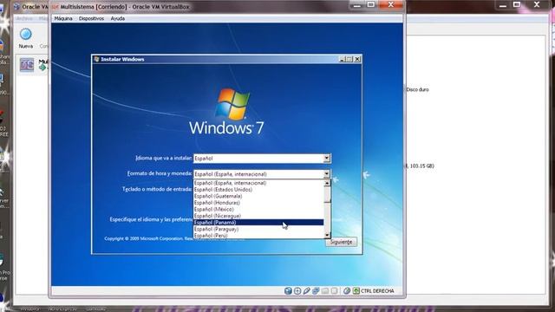Screen dimensions: 555x312
Task: Select Español (Perú) option
Action: pyautogui.click(x=258, y=235)
